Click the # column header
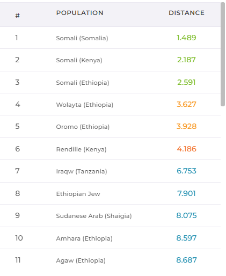This screenshot has height=276, width=226. tap(17, 16)
